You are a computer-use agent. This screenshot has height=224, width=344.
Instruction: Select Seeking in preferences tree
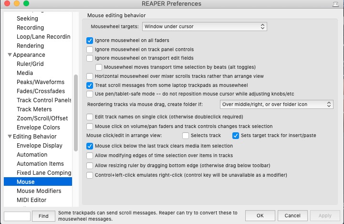27,19
